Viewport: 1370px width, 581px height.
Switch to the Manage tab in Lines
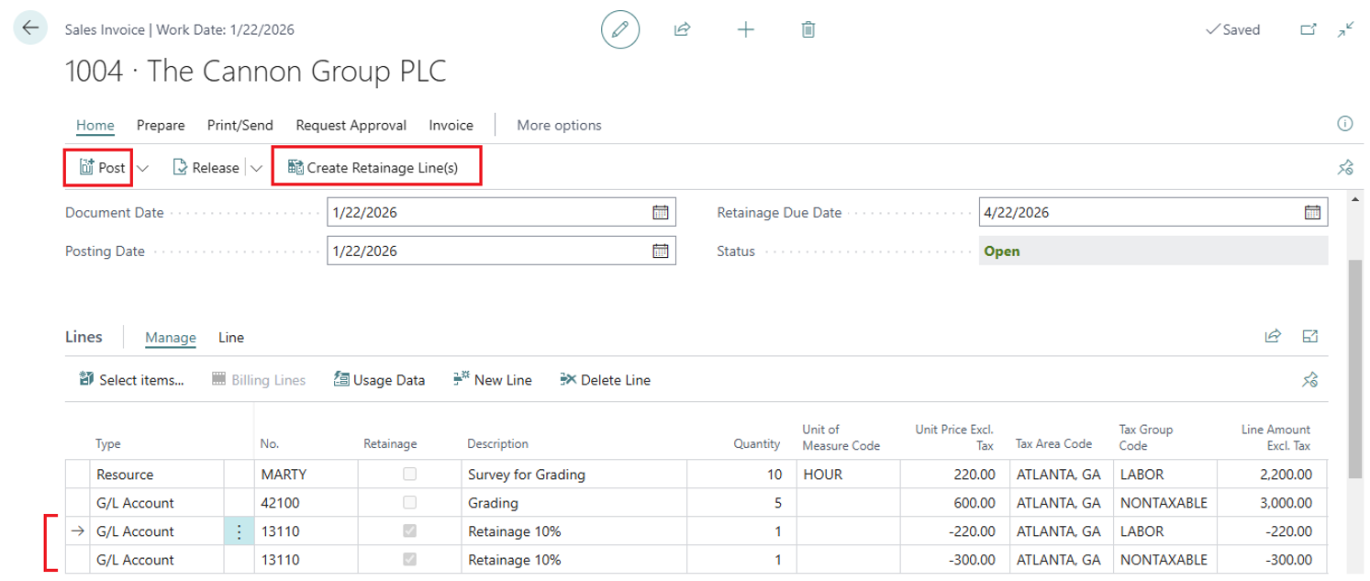[x=171, y=338]
